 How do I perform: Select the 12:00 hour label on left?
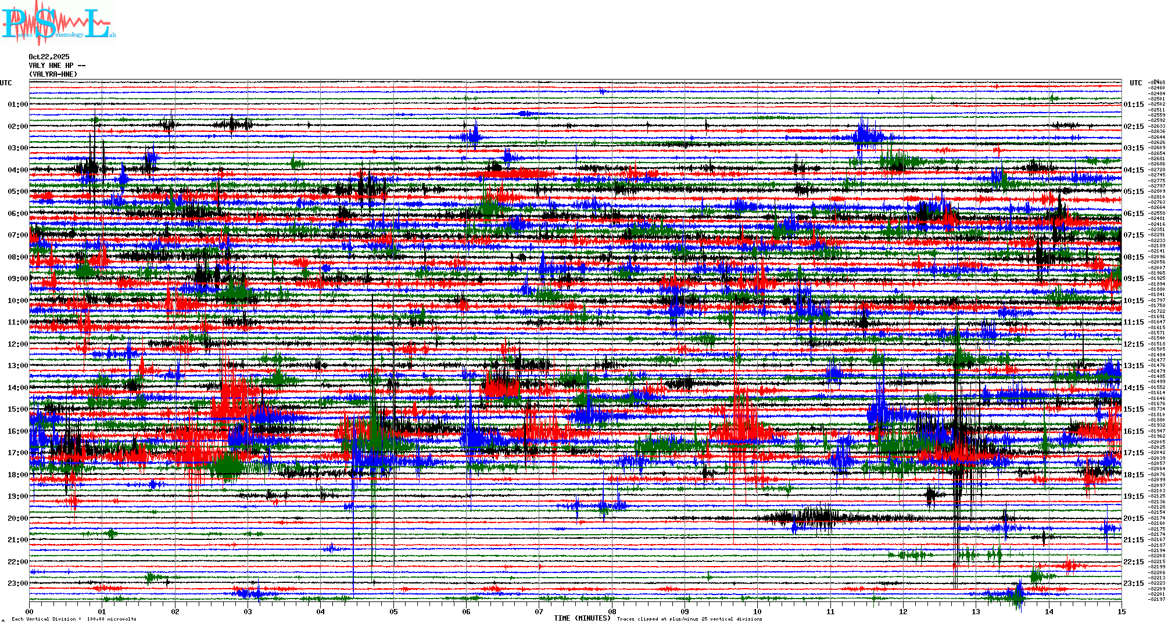(17, 344)
